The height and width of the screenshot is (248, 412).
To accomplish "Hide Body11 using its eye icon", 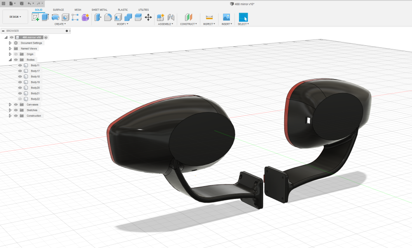I will [x=20, y=66].
